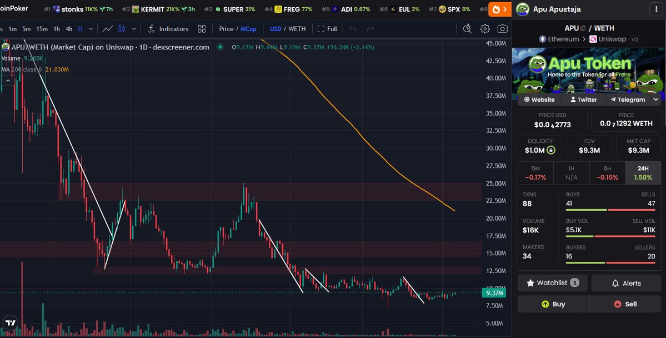The width and height of the screenshot is (666, 338).
Task: Open the chart layout grid icon
Action: point(202,29)
